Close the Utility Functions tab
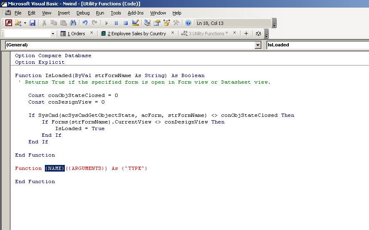Image resolution: width=369 pixels, height=230 pixels. tap(235, 33)
